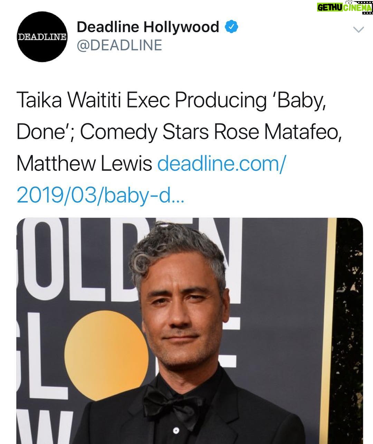Screen dimensions: 373x444
Task: Click the green CINEMA watermark lettering
Action: pos(356,8)
